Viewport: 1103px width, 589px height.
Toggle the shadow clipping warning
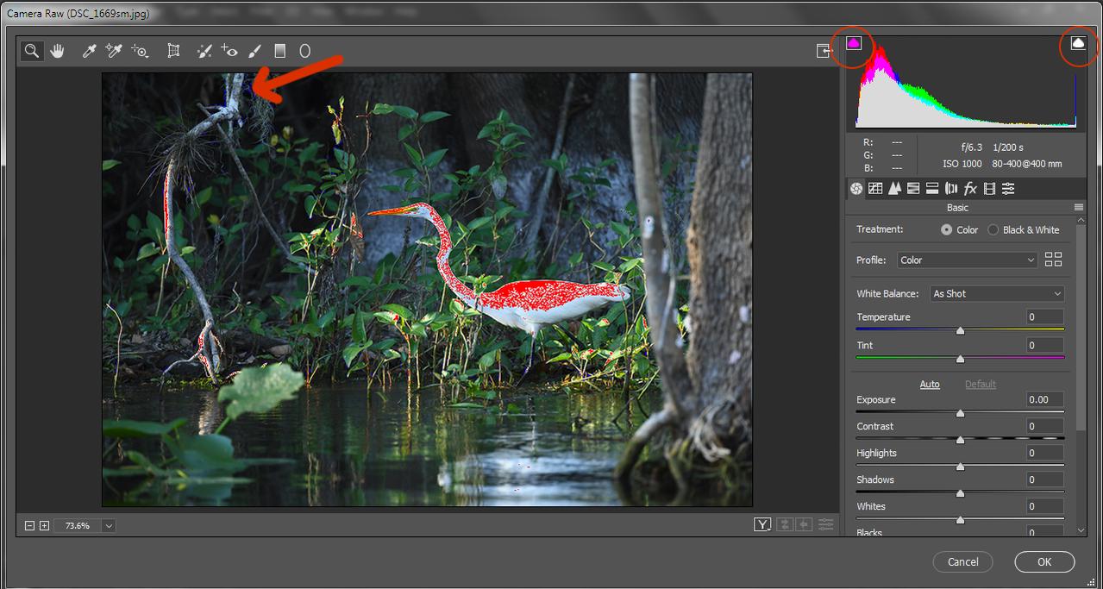[854, 42]
